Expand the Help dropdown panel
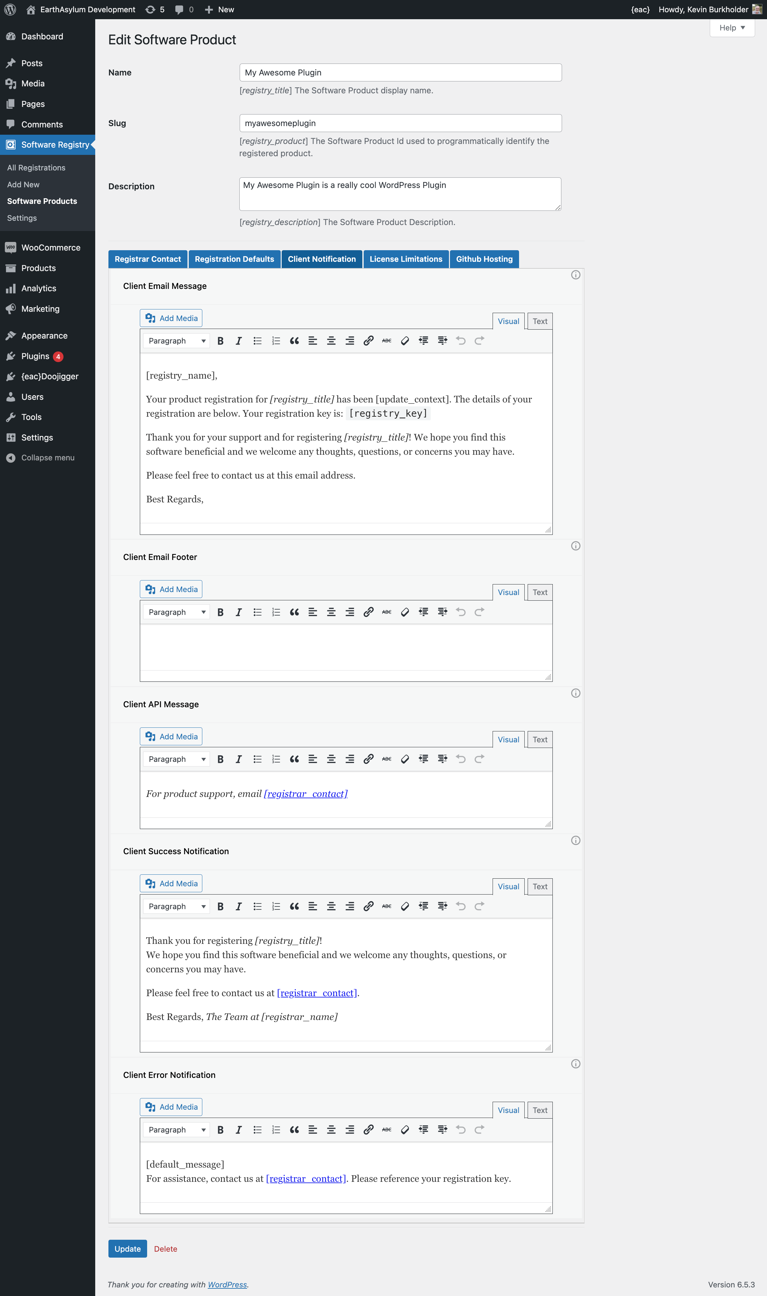Image resolution: width=767 pixels, height=1296 pixels. [x=731, y=28]
